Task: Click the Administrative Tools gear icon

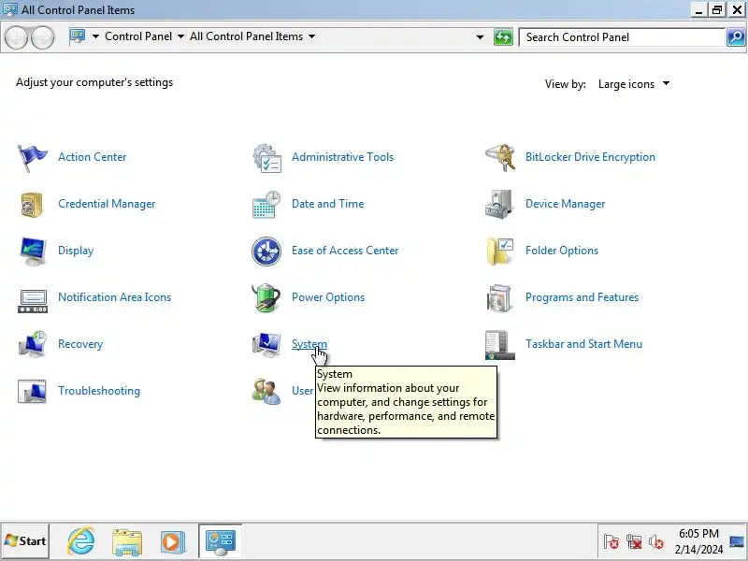Action: 266,157
